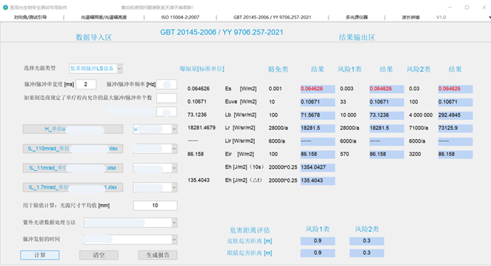The image size is (491, 266).
Task: Click the exempt Eir result 86.158
Action: [318, 155]
